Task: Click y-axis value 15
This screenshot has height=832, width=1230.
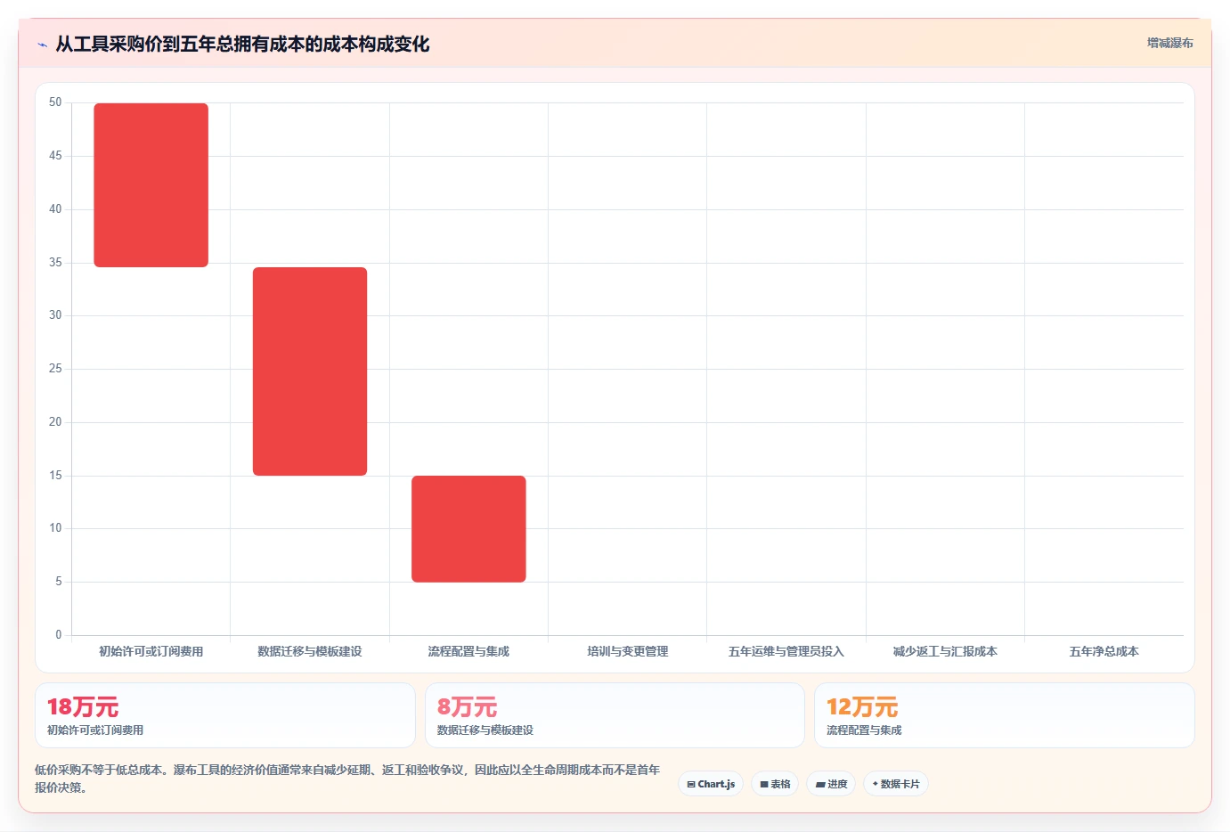Action: [x=55, y=476]
